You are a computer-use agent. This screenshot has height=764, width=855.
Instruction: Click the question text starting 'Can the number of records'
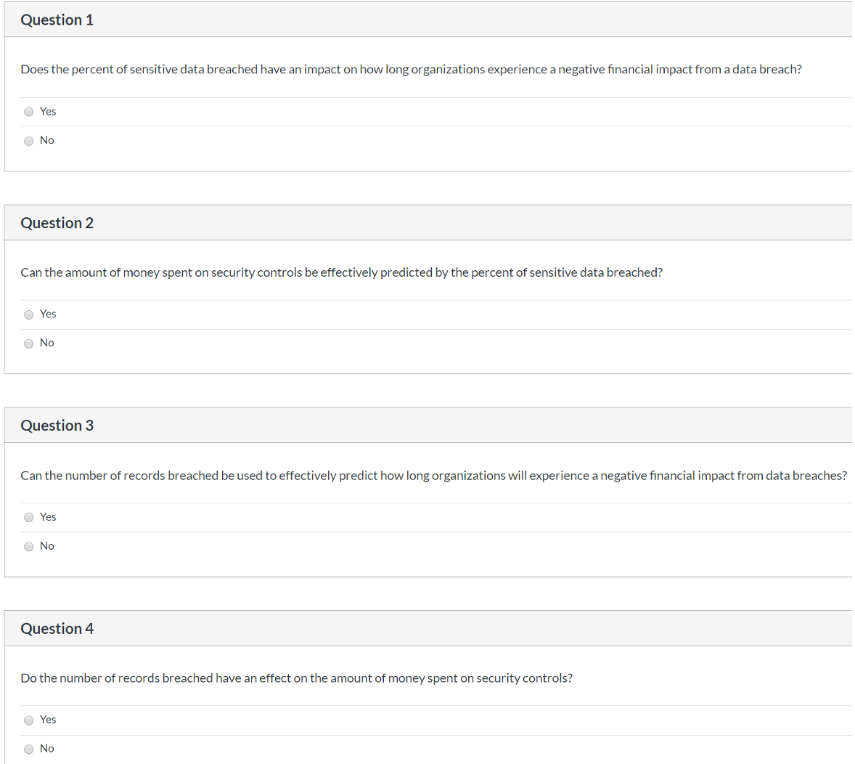tap(433, 476)
